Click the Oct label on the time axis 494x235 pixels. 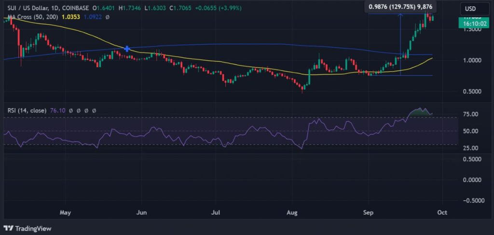(442, 213)
